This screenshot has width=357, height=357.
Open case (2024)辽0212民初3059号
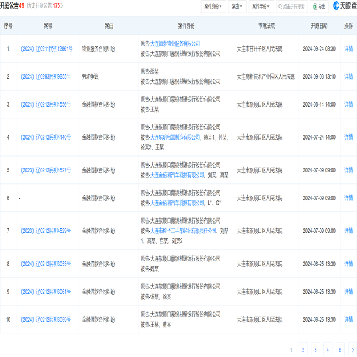(x=46, y=320)
